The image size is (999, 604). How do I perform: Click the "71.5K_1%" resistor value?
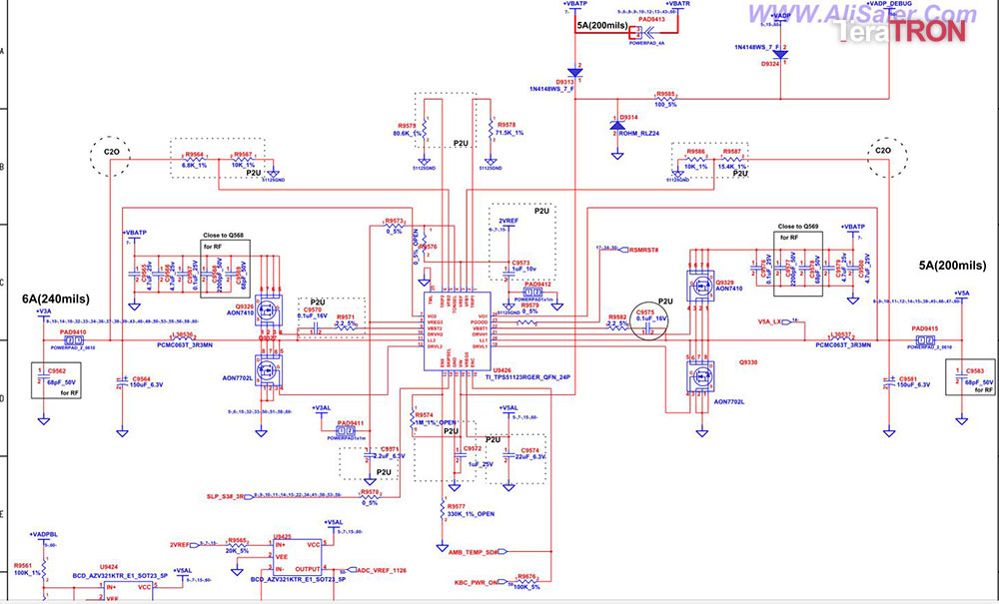[509, 133]
